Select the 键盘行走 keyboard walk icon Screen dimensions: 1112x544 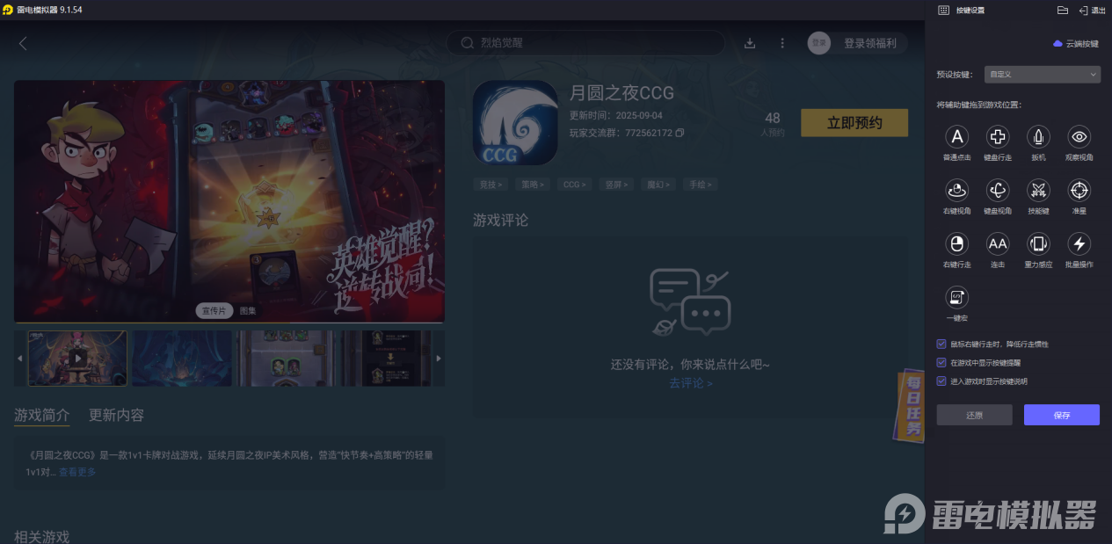tap(997, 138)
